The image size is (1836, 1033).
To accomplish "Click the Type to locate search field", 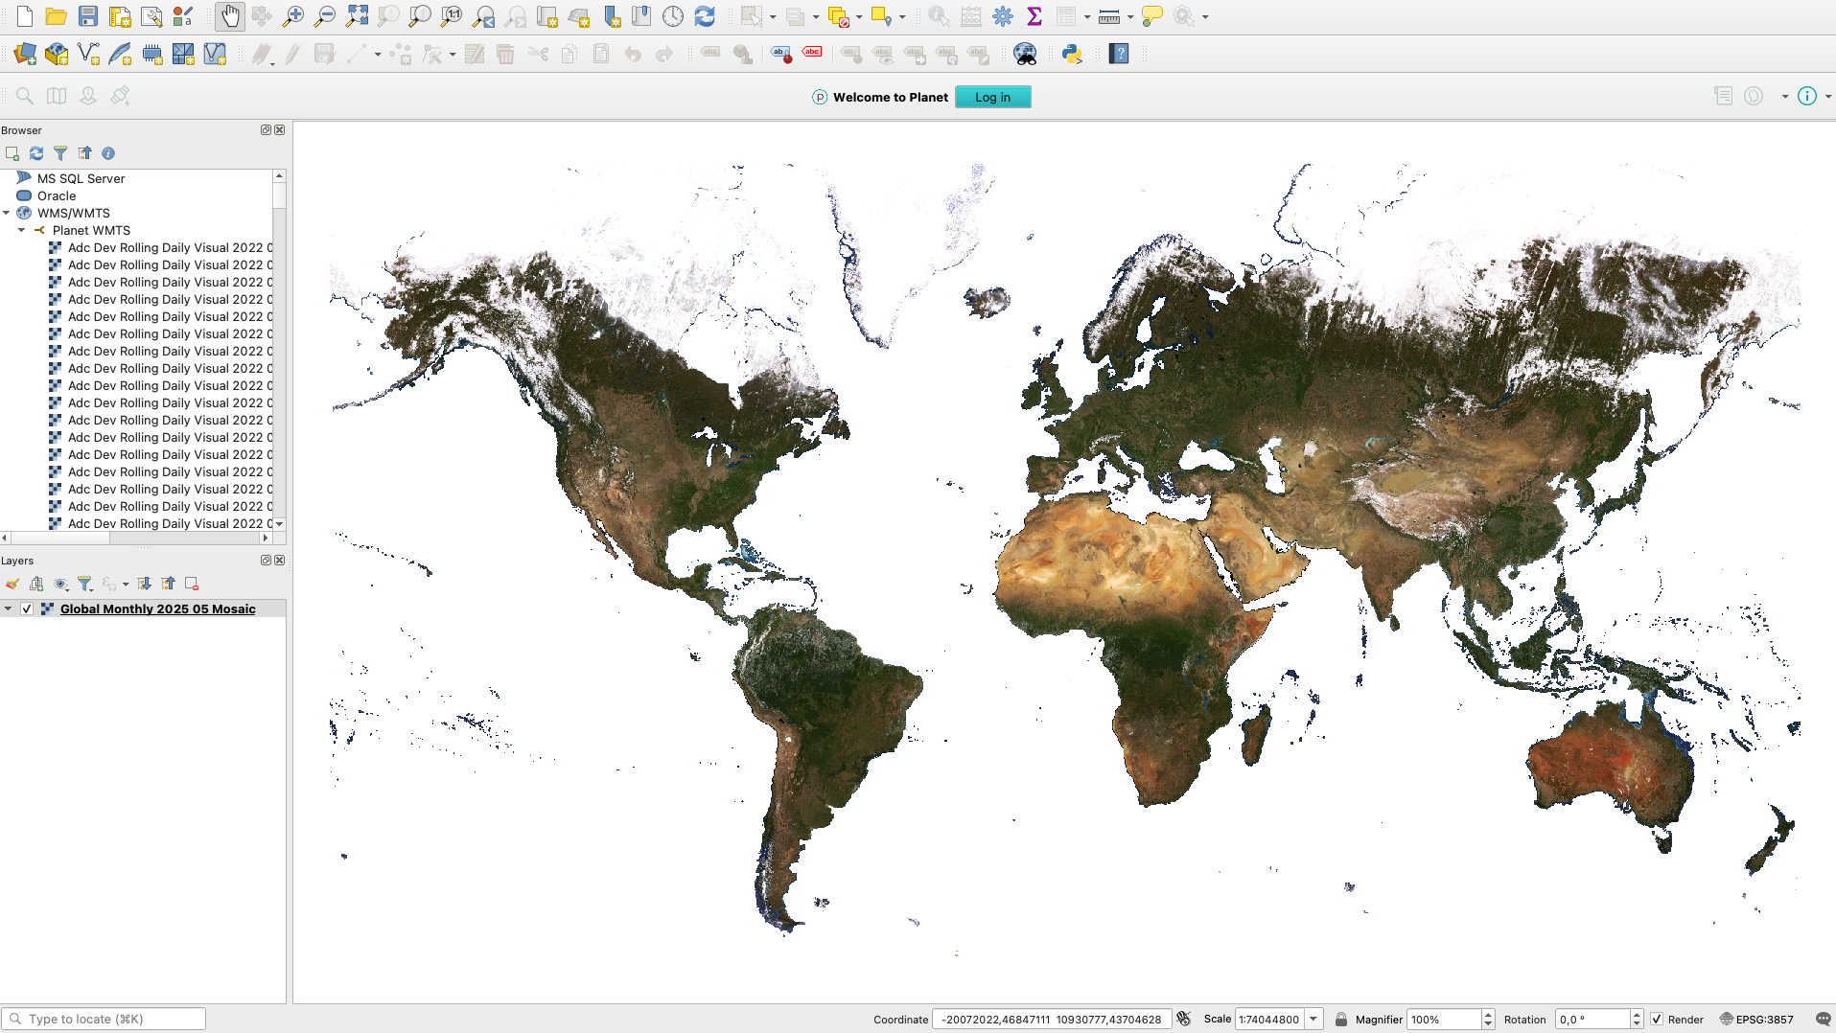I will click(x=104, y=1019).
